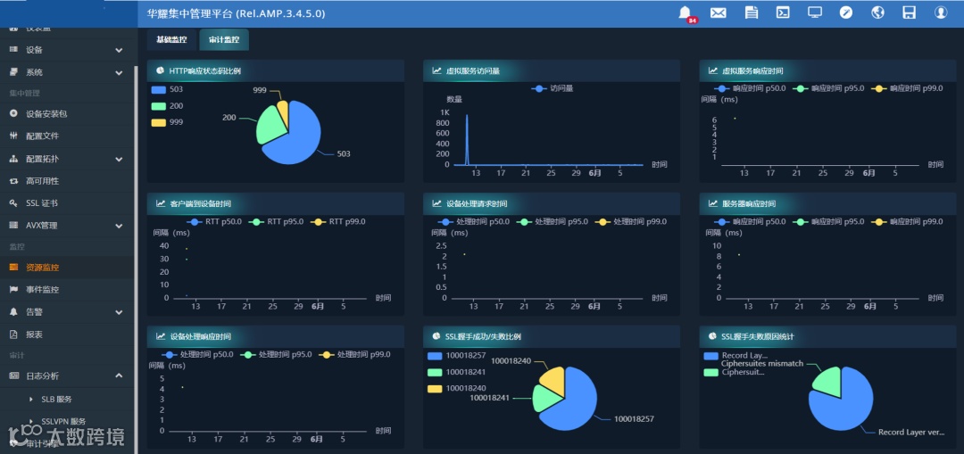Click the monitor display icon in header
Viewport: 964px width, 454px height.
(815, 12)
